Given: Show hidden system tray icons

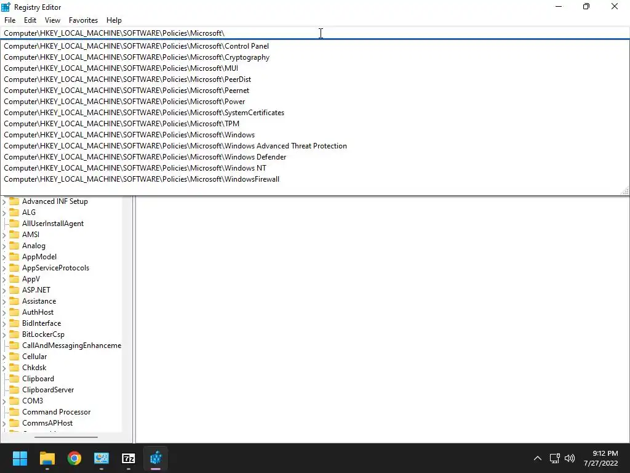Looking at the screenshot, I should [x=538, y=458].
